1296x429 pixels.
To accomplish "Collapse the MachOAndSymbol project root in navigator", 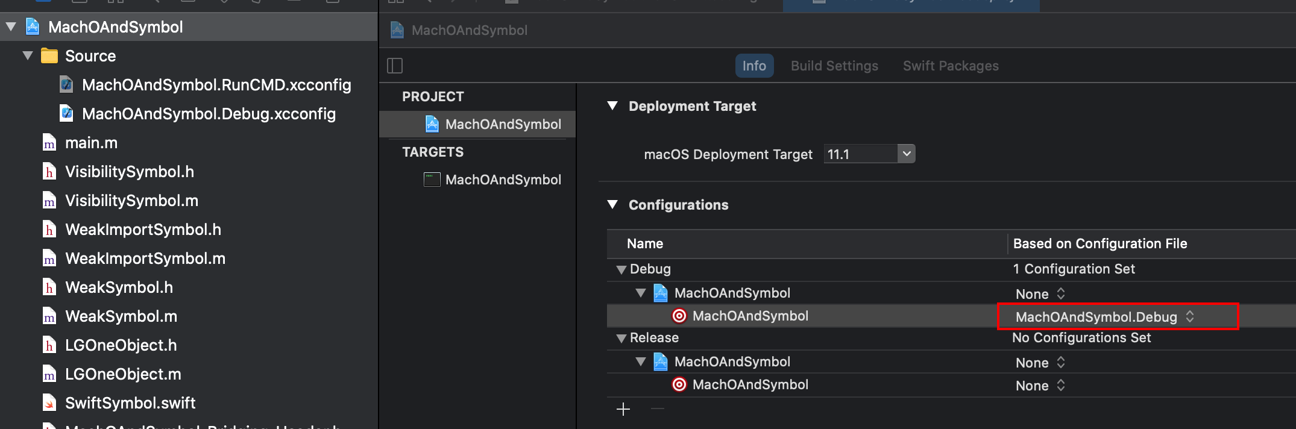I will (x=11, y=27).
